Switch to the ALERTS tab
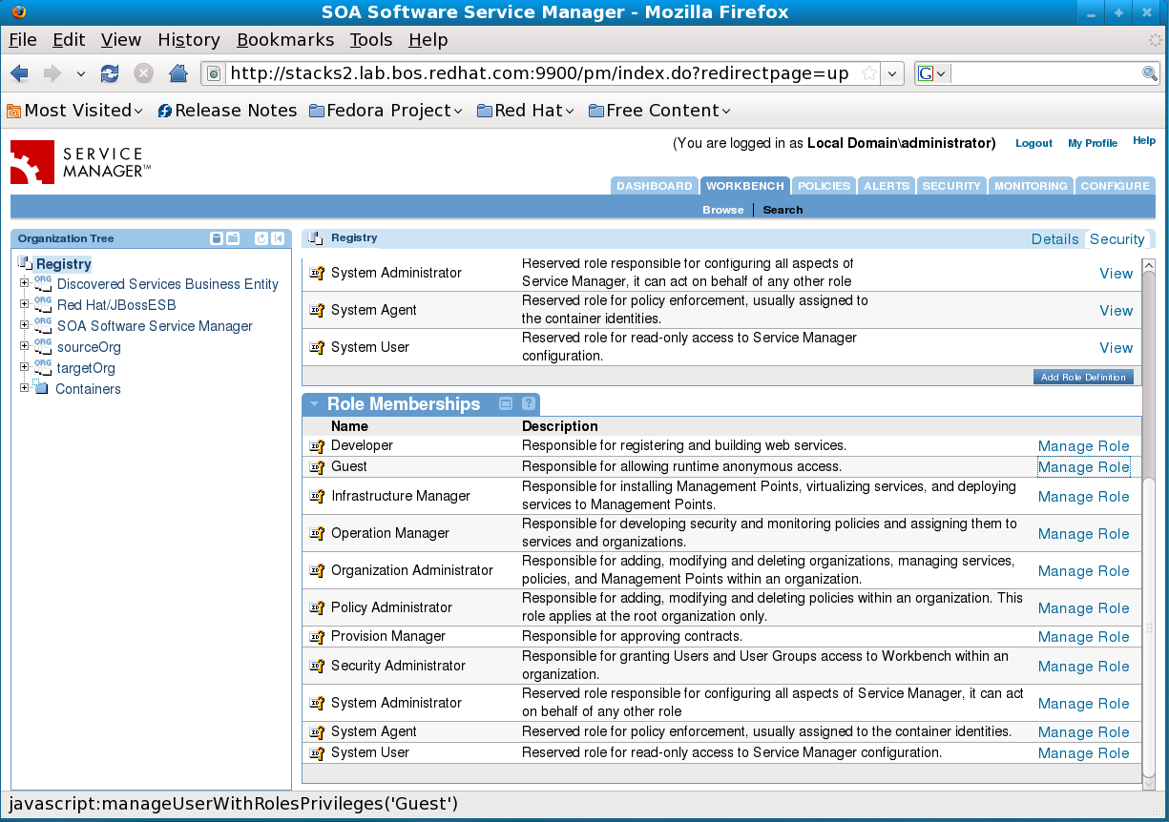 pyautogui.click(x=887, y=186)
